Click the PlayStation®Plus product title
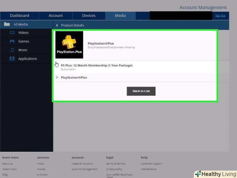 pyautogui.click(x=101, y=43)
